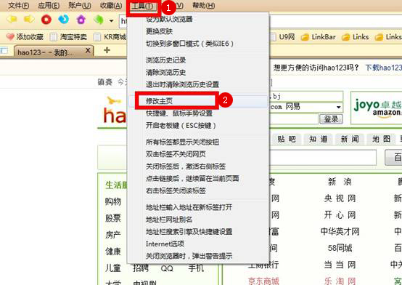
Task: Click the green restore-page icon
Action: 99,20
